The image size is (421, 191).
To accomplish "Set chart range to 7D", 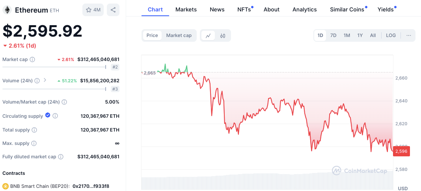I will point(333,35).
